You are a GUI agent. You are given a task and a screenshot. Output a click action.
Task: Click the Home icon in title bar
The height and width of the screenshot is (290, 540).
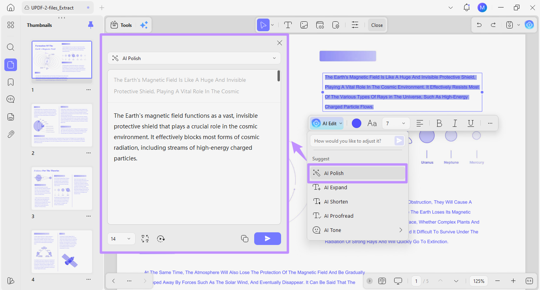[11, 8]
